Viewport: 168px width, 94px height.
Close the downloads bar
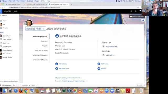(x=145, y=85)
